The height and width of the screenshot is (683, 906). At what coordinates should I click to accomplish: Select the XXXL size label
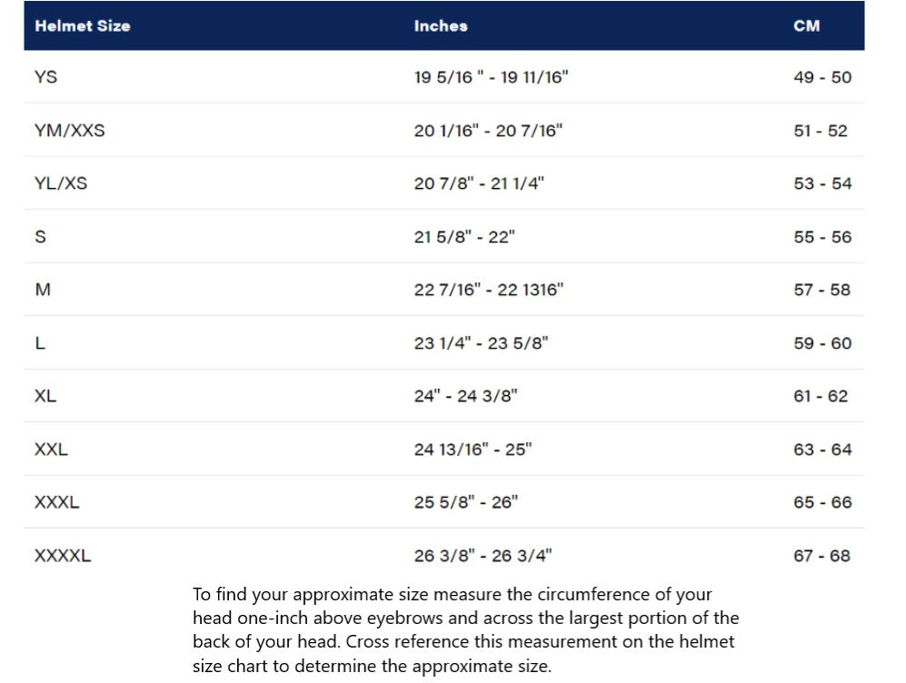[x=56, y=502]
